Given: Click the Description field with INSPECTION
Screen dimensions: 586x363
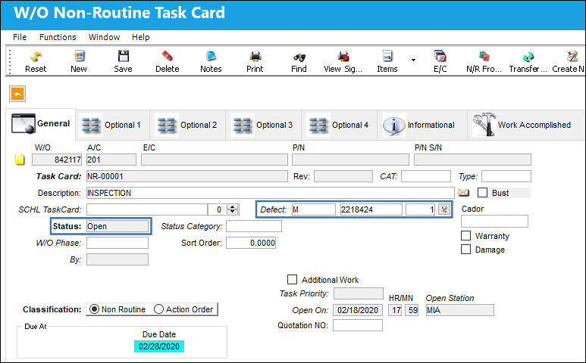Looking at the screenshot, I should click(x=270, y=193).
